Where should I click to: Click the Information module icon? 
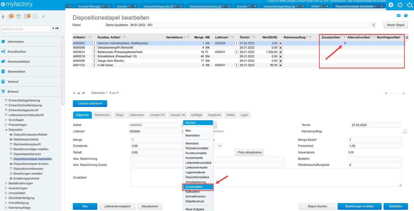click(x=3, y=42)
